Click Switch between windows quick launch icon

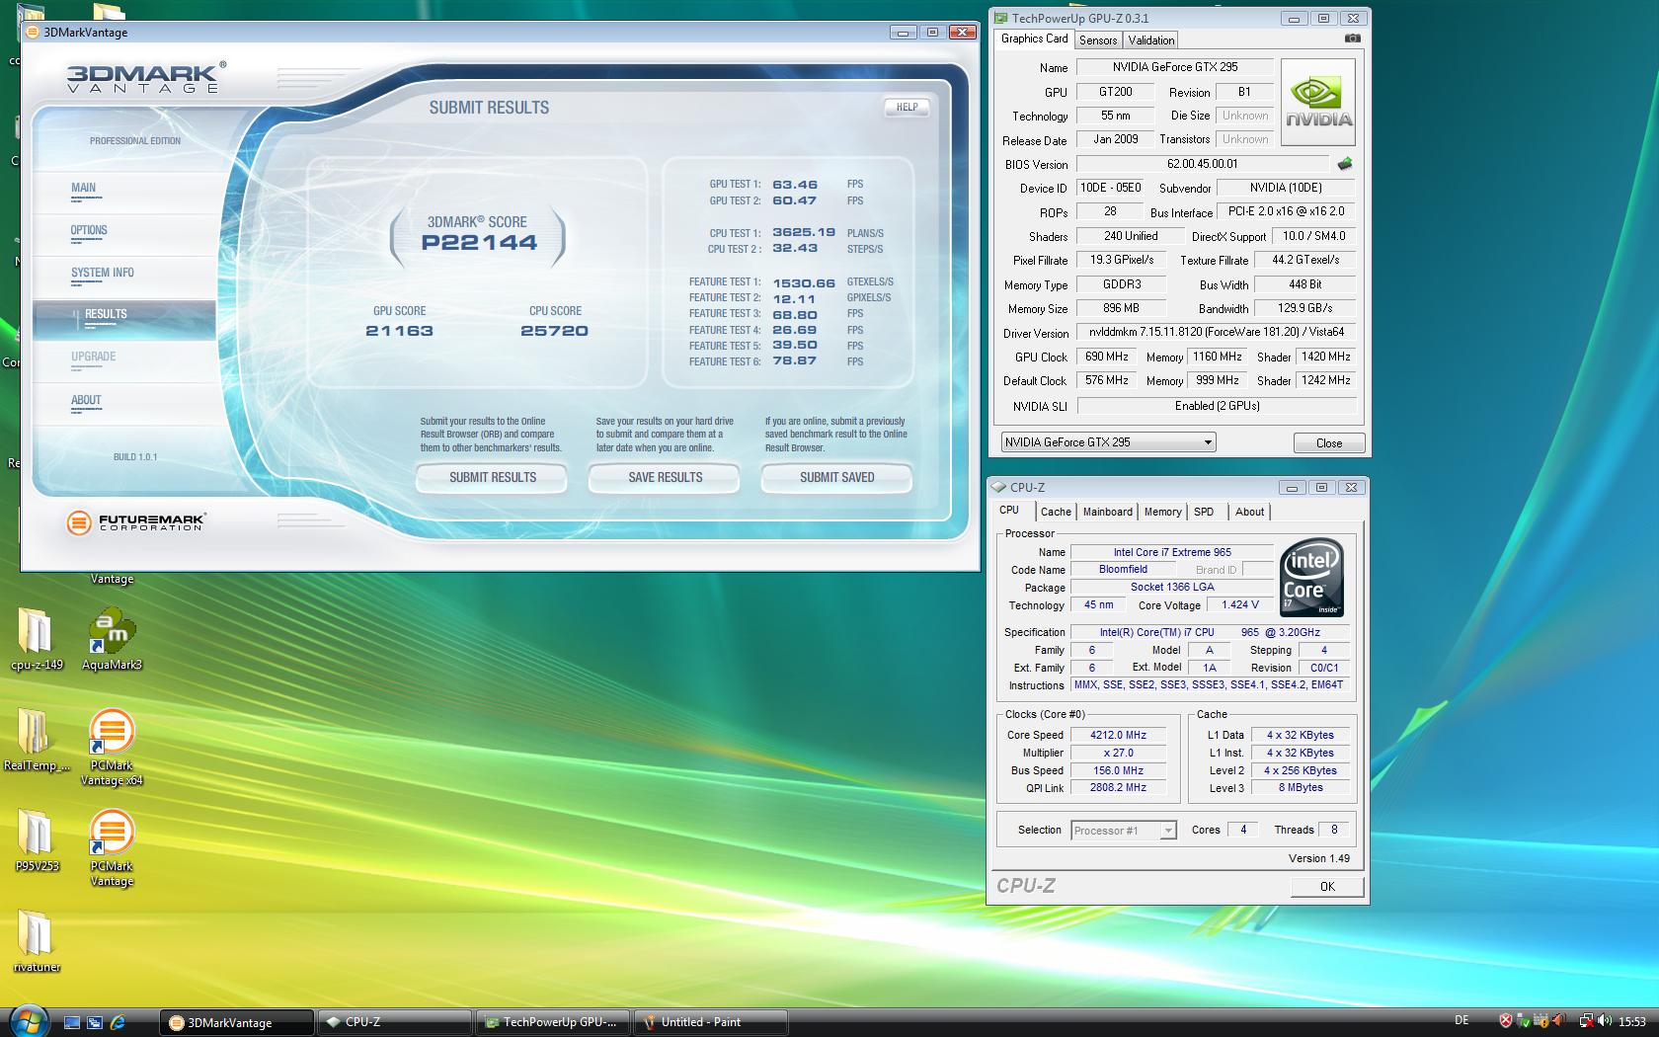pos(95,1022)
